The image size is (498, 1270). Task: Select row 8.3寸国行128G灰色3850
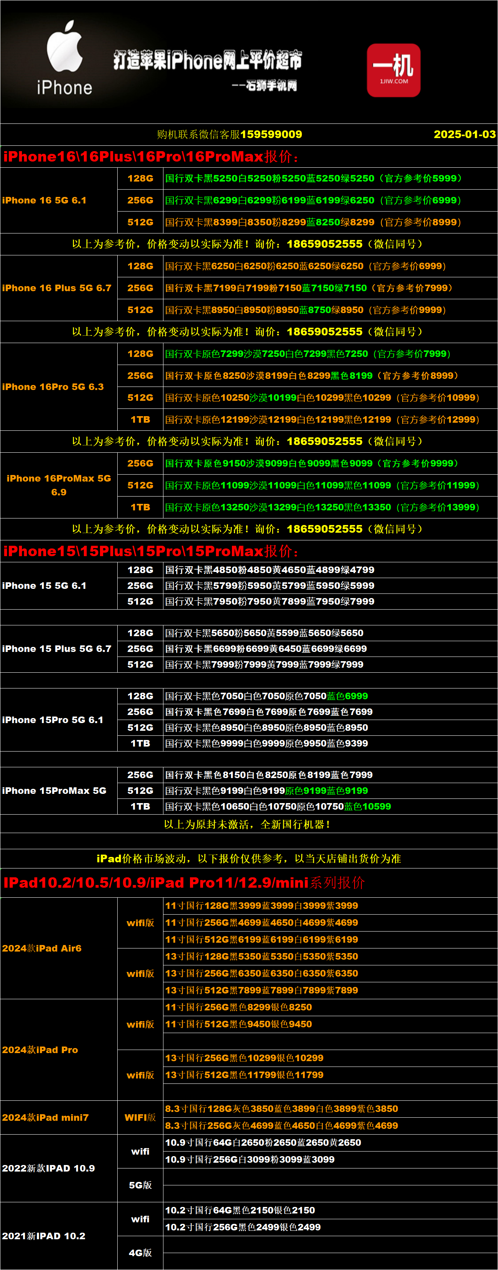(x=330, y=1109)
